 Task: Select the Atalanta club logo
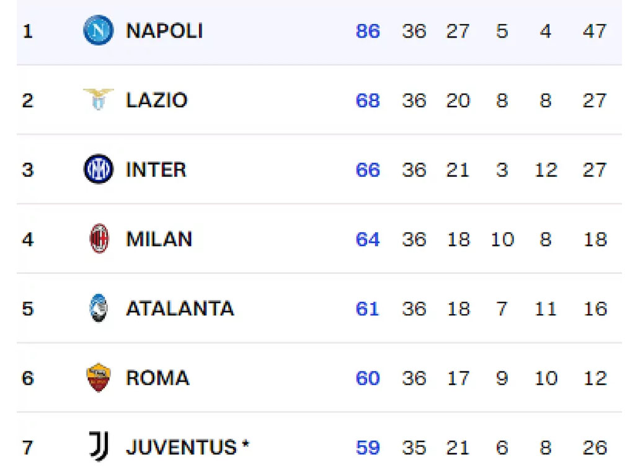99,308
